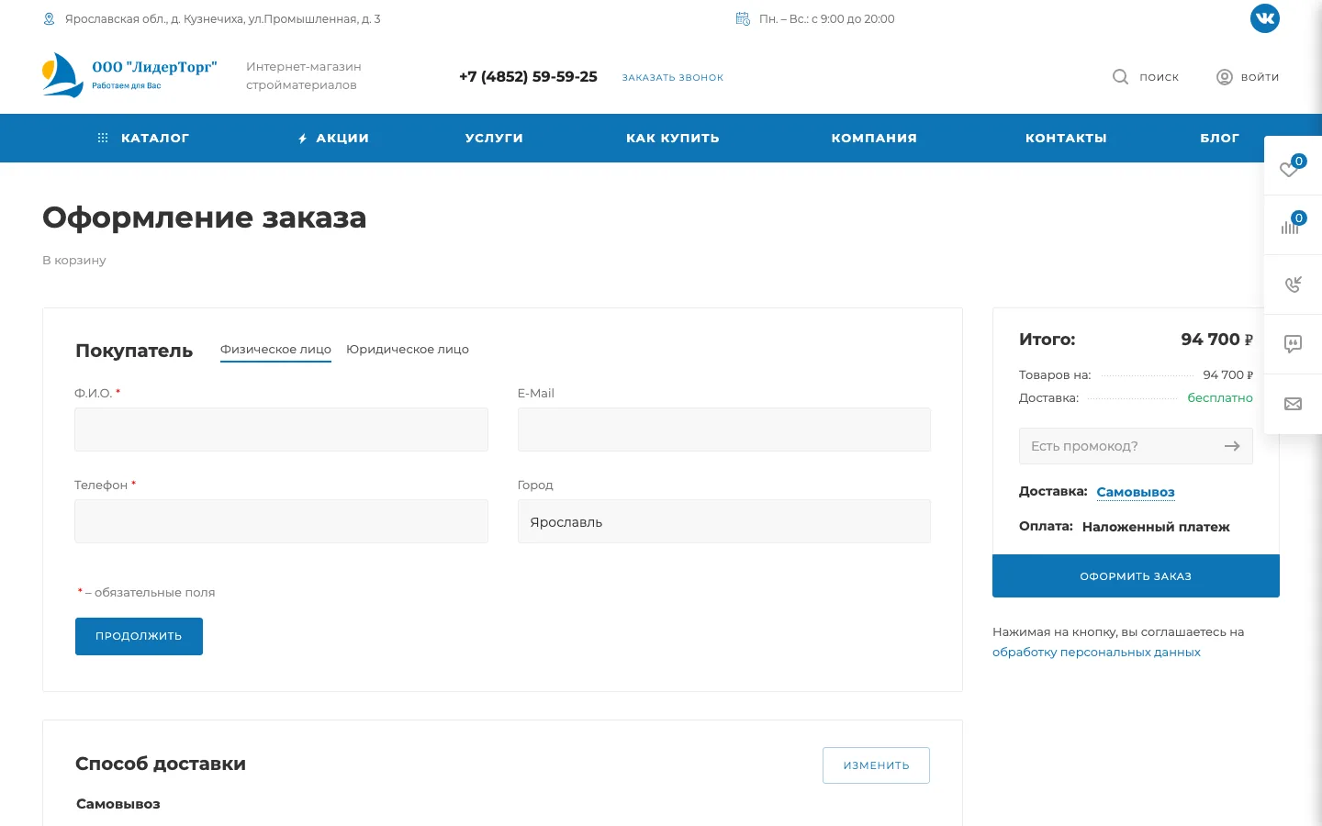Focus the E-Mail input field
Viewport: 1322px width, 826px height.
coord(724,430)
